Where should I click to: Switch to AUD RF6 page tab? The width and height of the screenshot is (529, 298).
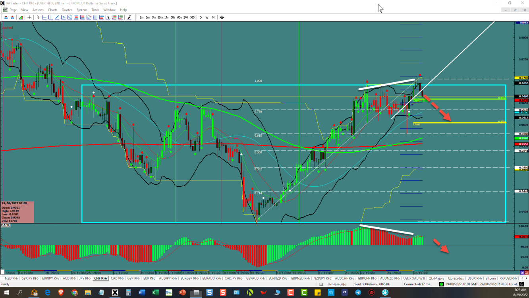pyautogui.click(x=70, y=279)
